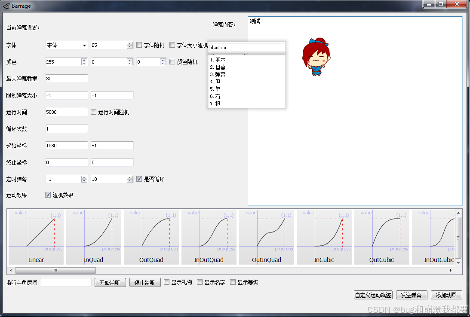
Task: Focus the 最大弹幕数量 field showing 30
Action: (67, 79)
